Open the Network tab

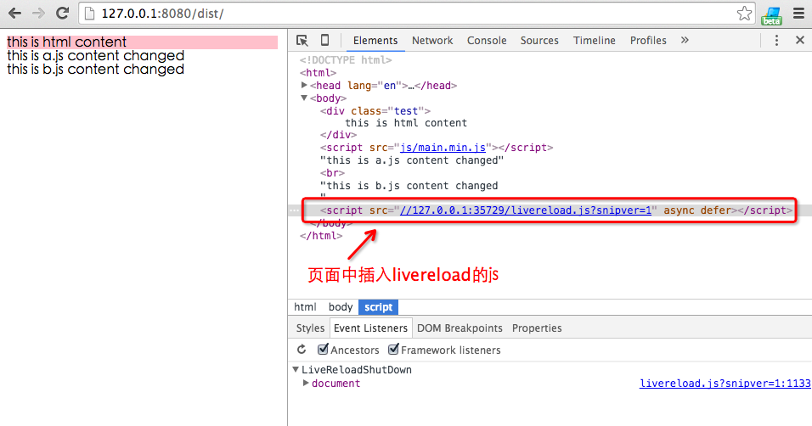(x=432, y=41)
